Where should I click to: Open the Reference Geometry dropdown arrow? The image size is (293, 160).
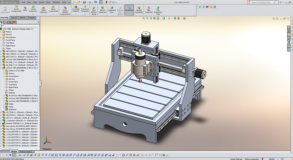pos(85,14)
